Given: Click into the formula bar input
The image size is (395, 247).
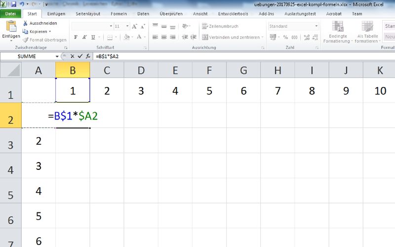Looking at the screenshot, I should (243, 56).
